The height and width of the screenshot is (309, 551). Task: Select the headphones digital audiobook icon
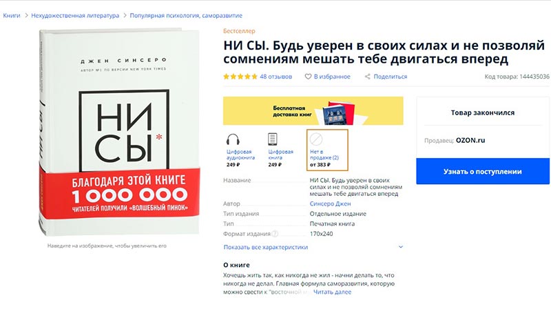click(x=233, y=139)
